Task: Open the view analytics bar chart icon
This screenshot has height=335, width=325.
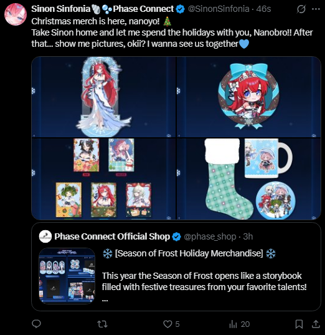Action: pyautogui.click(x=233, y=324)
